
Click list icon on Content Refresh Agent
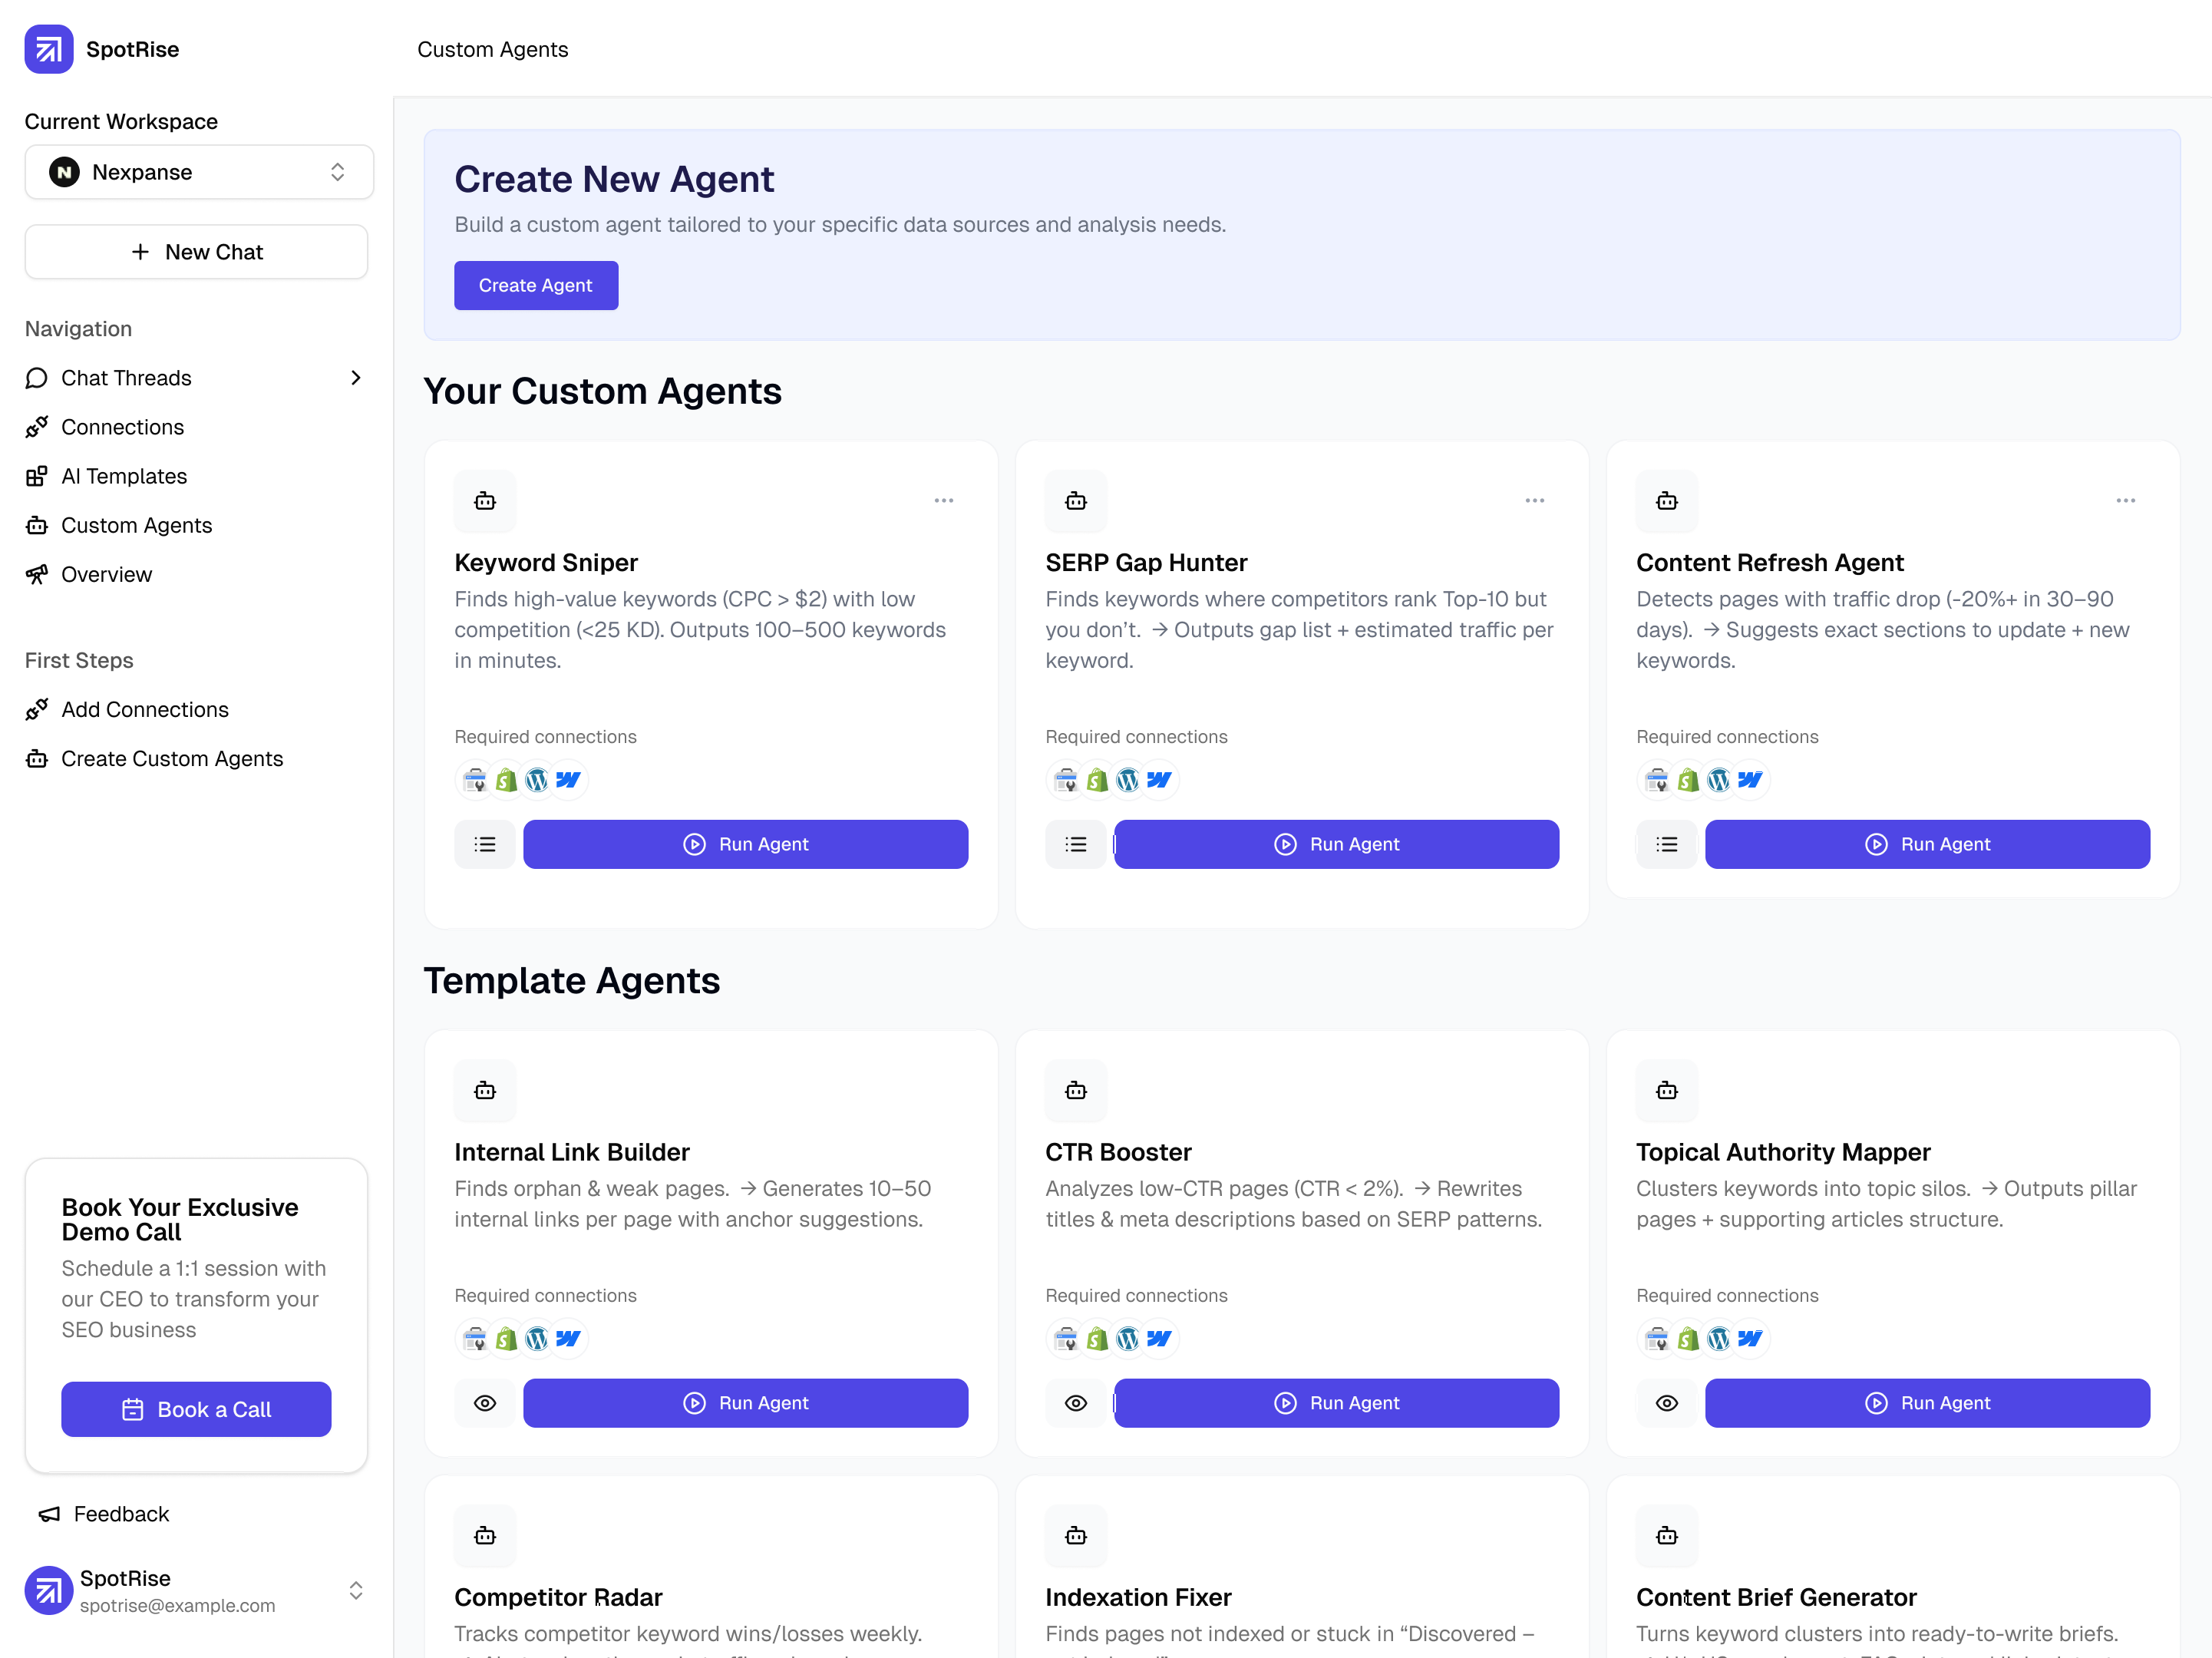coord(1666,844)
